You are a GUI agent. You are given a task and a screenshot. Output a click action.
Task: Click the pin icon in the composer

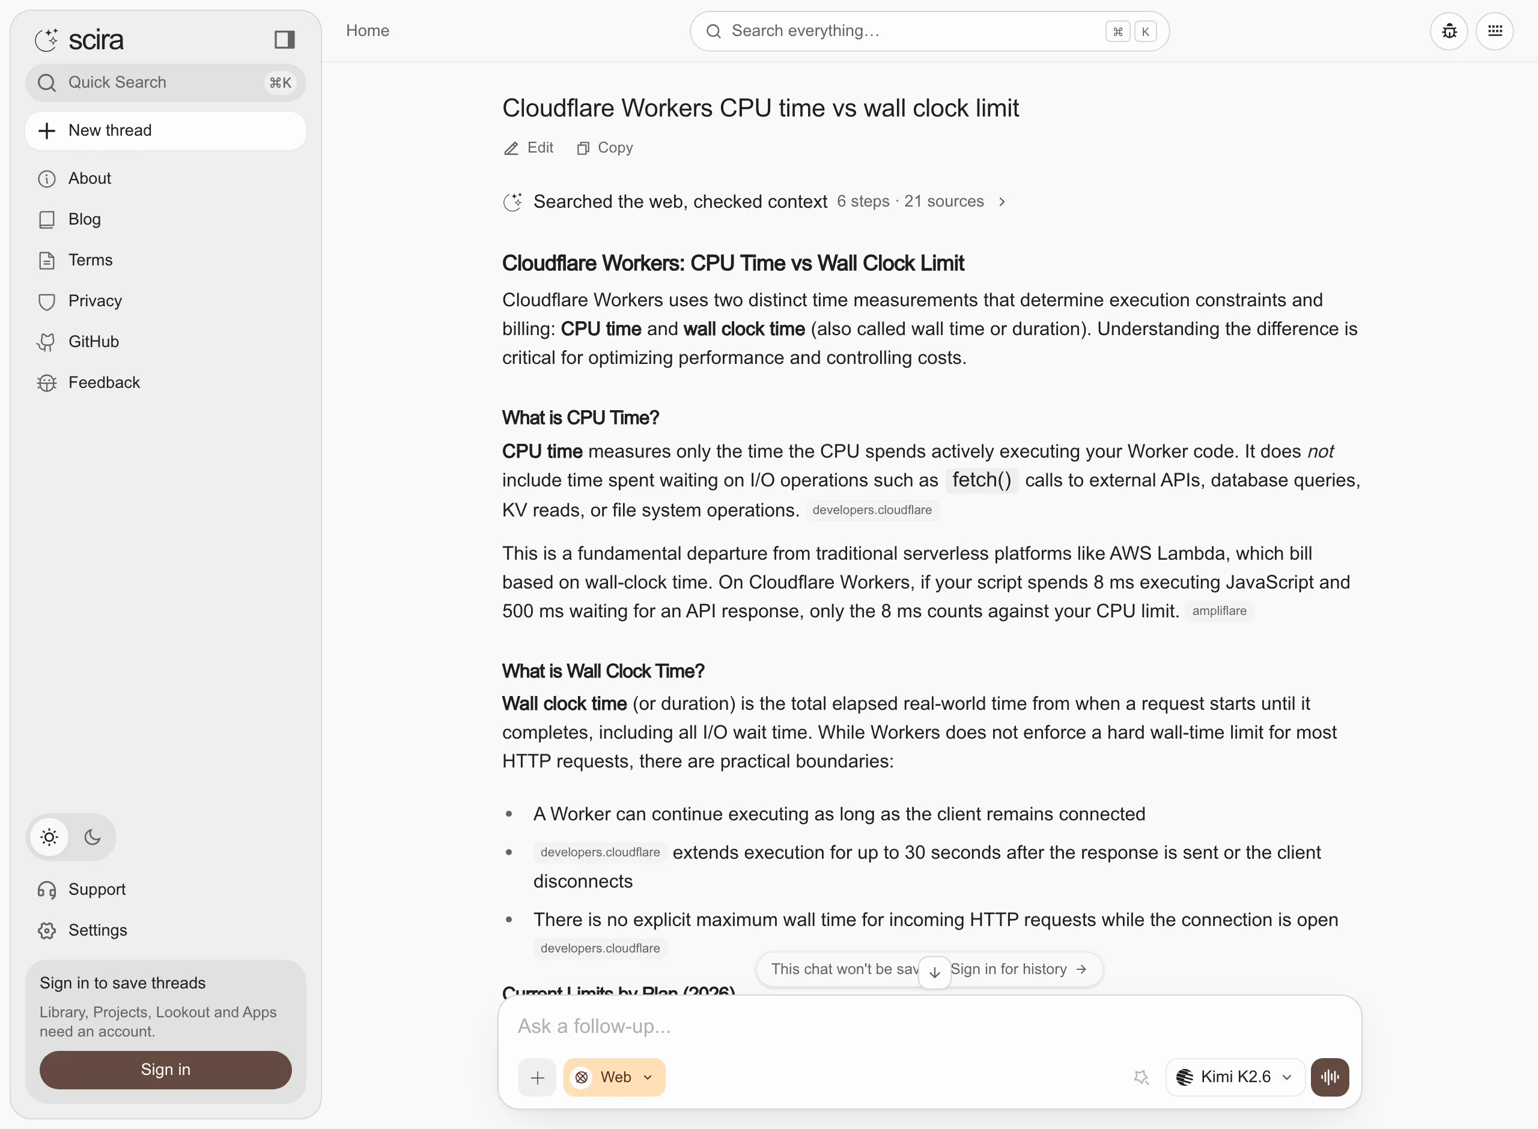click(x=1141, y=1077)
